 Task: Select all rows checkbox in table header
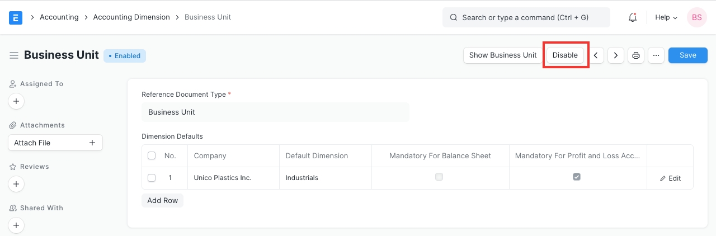pos(152,155)
